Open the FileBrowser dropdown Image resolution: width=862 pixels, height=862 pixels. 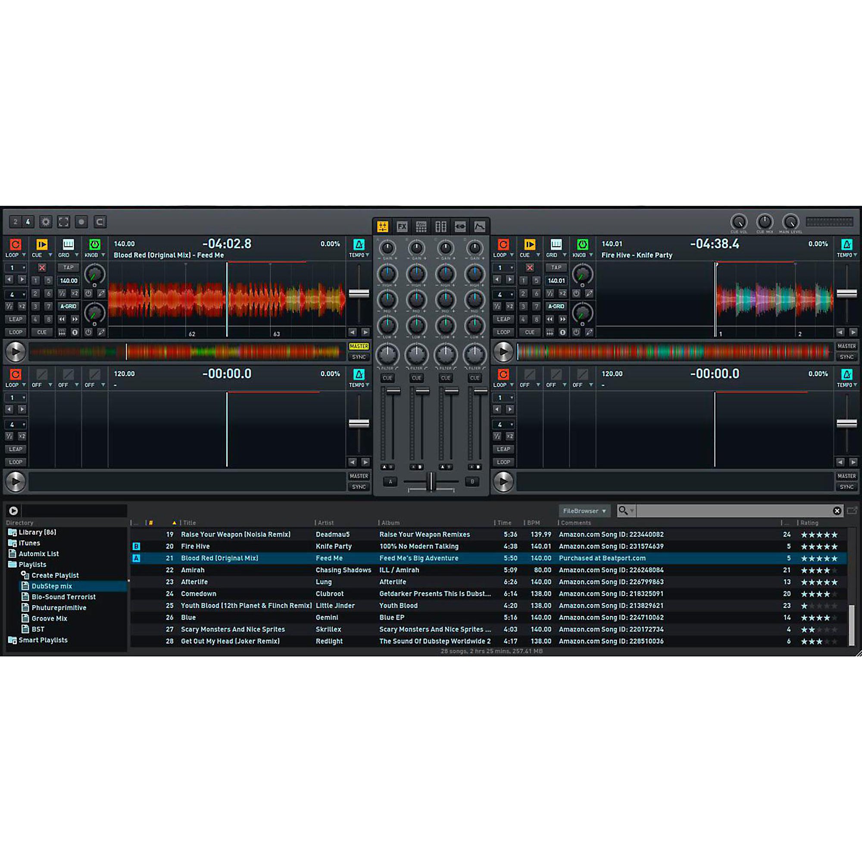[584, 511]
